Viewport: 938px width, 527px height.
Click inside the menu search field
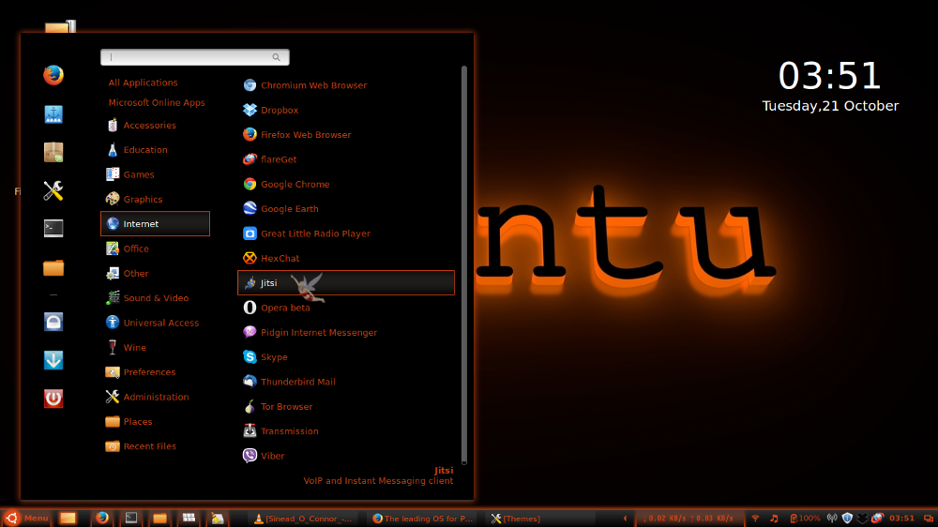click(195, 57)
